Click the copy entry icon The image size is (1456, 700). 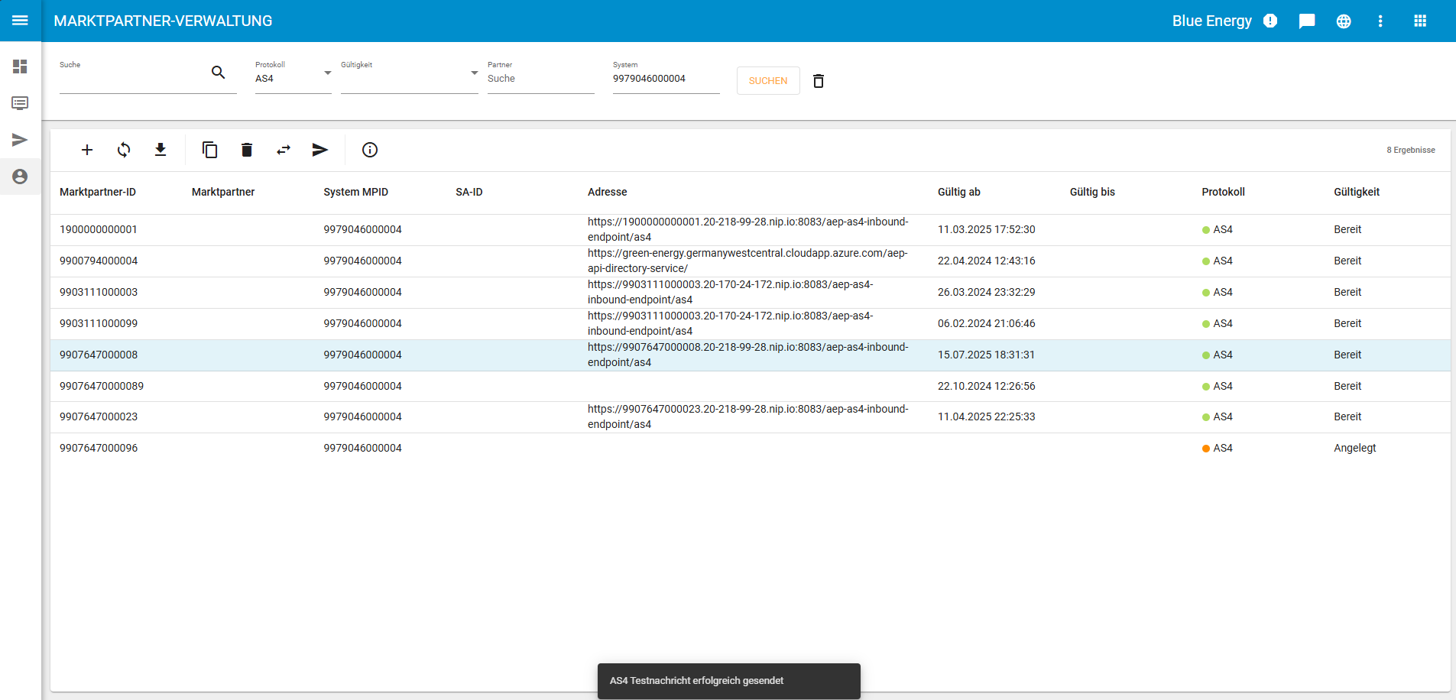[x=209, y=150]
